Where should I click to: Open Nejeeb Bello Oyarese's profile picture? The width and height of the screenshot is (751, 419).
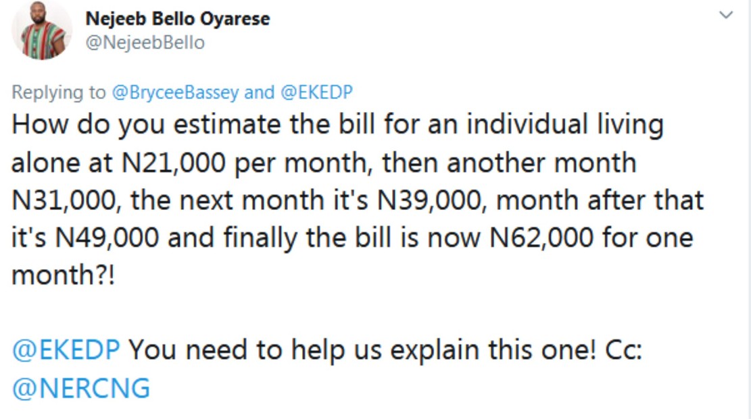pos(42,30)
